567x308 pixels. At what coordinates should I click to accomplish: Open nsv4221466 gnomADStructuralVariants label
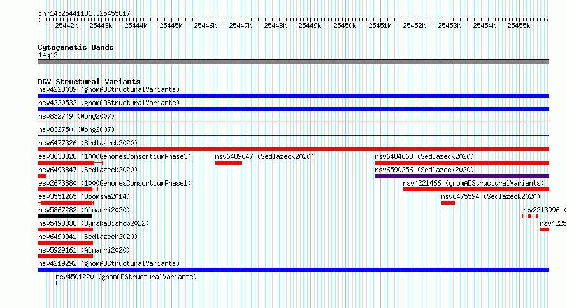[x=473, y=183]
